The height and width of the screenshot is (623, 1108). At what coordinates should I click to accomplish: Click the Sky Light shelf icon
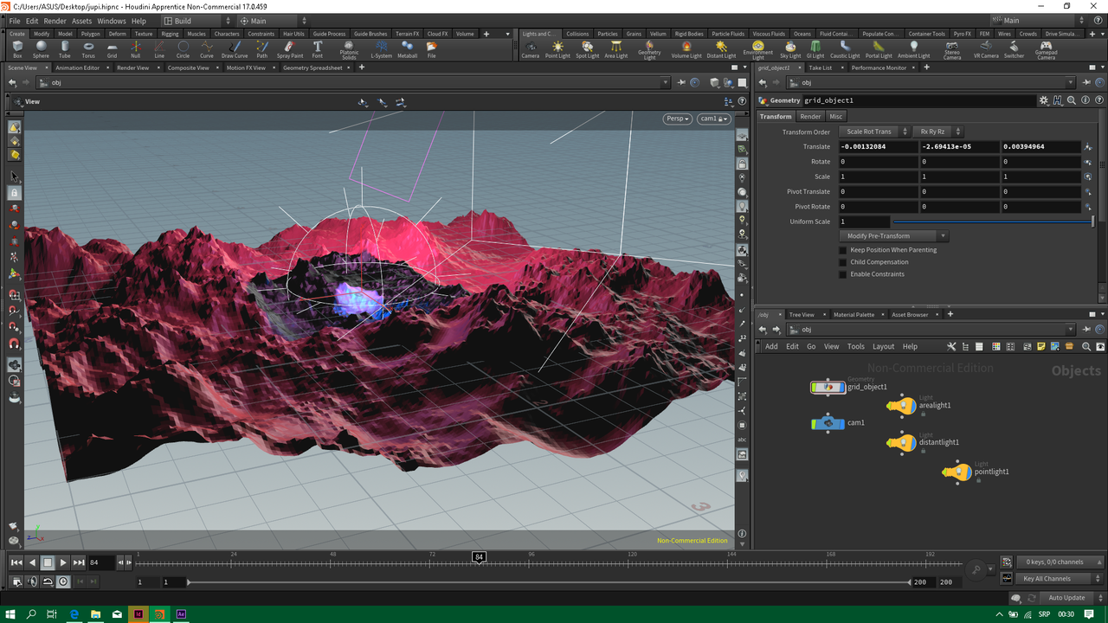790,49
